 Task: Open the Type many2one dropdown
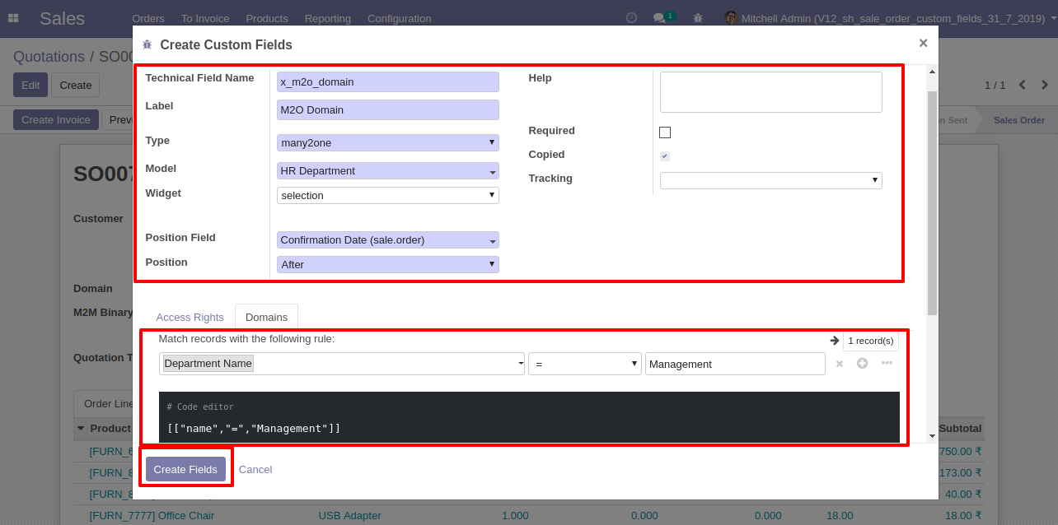(x=388, y=142)
